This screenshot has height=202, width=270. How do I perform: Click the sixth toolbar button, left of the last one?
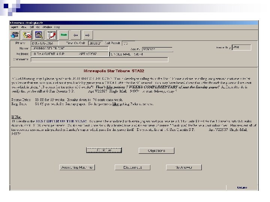pyautogui.click(x=76, y=35)
